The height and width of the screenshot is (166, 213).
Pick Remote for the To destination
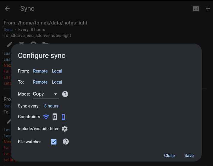(x=40, y=82)
